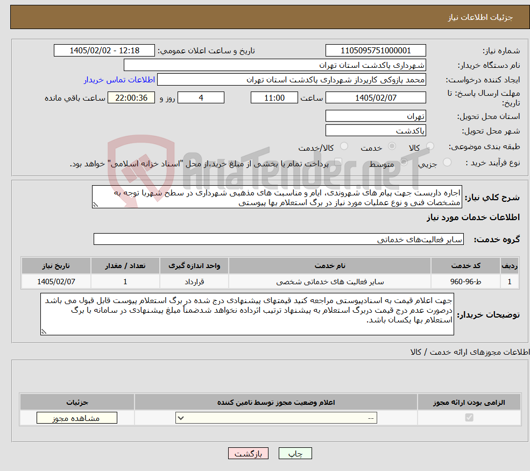Select the کالا/خدمت radio button
The image size is (530, 471).
coord(344,146)
